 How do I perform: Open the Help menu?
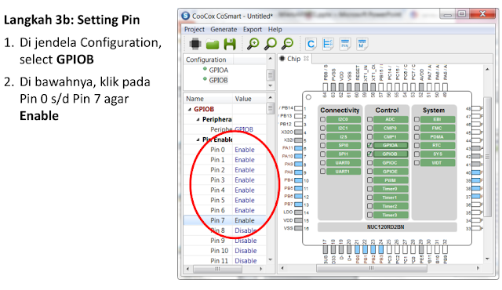click(275, 30)
